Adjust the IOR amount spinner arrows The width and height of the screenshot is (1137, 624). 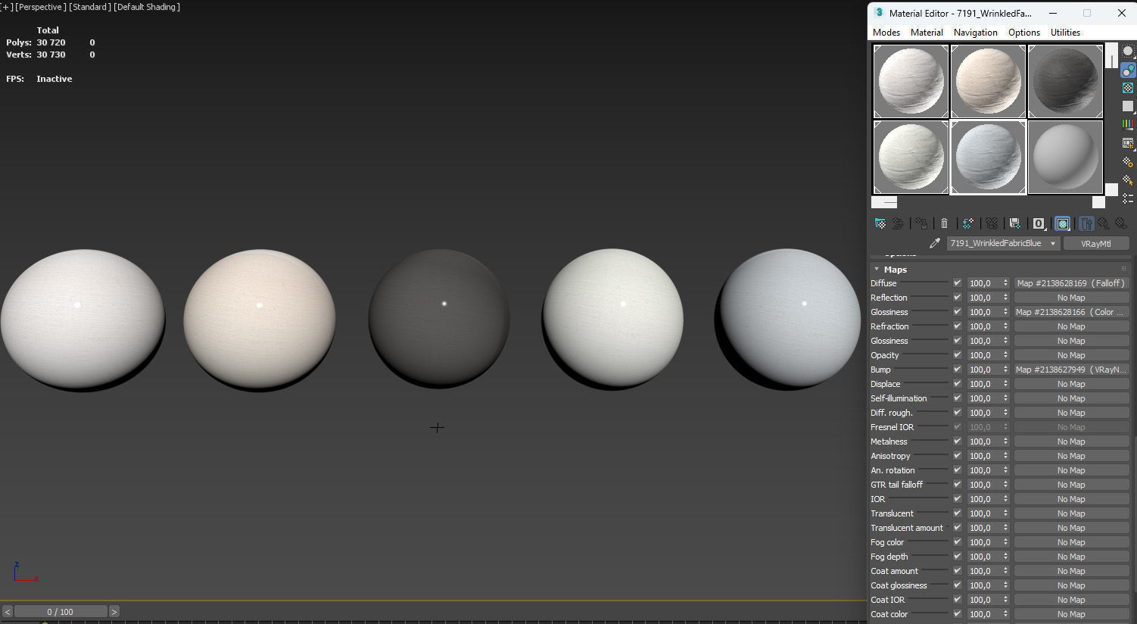pos(1006,499)
